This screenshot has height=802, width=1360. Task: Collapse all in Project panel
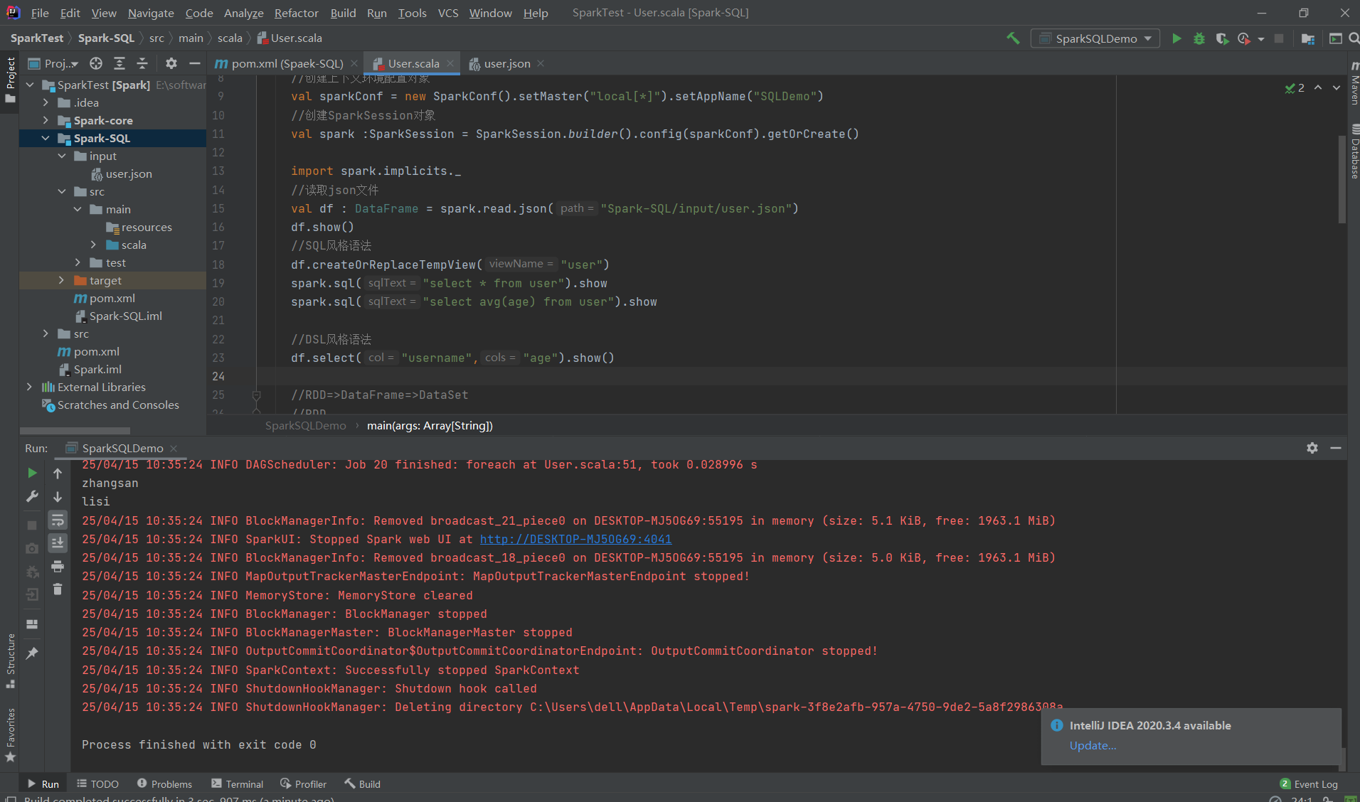click(142, 63)
